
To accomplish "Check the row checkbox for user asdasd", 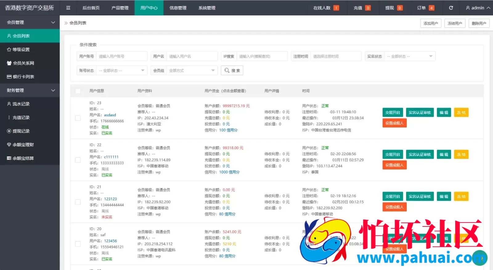I will (78, 118).
